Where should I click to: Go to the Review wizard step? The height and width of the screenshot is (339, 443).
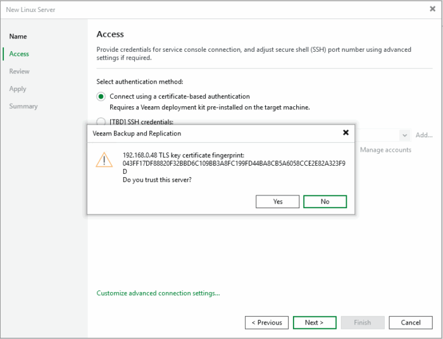pos(19,71)
